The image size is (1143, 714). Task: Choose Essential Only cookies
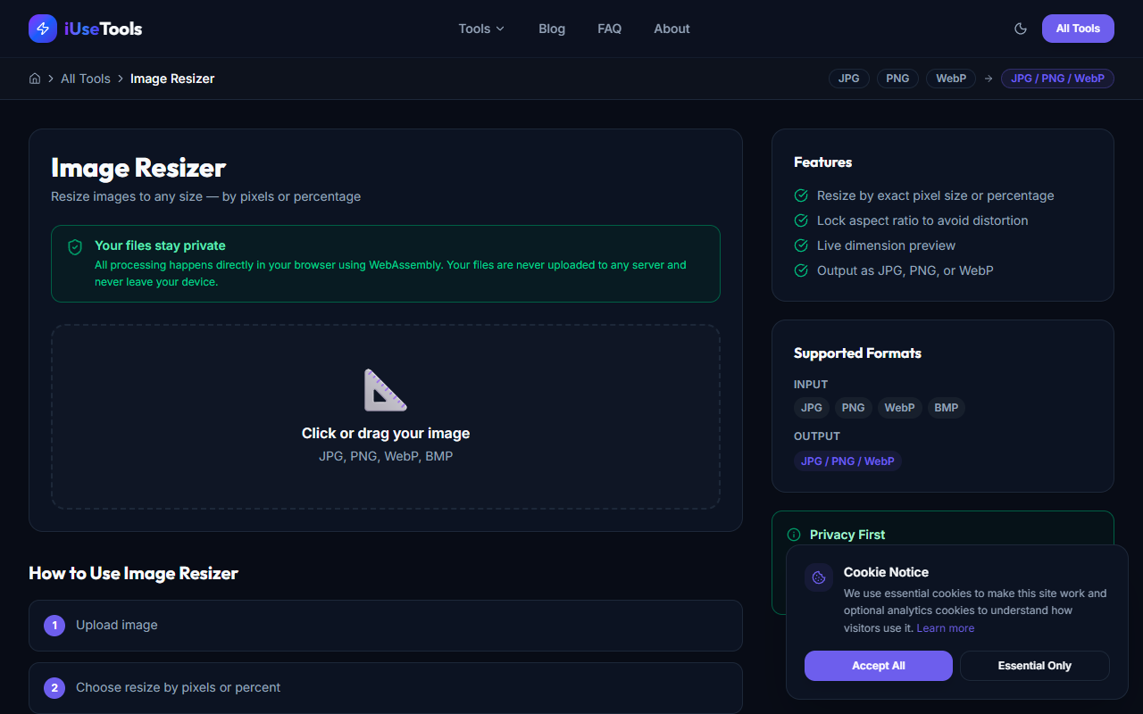1034,665
